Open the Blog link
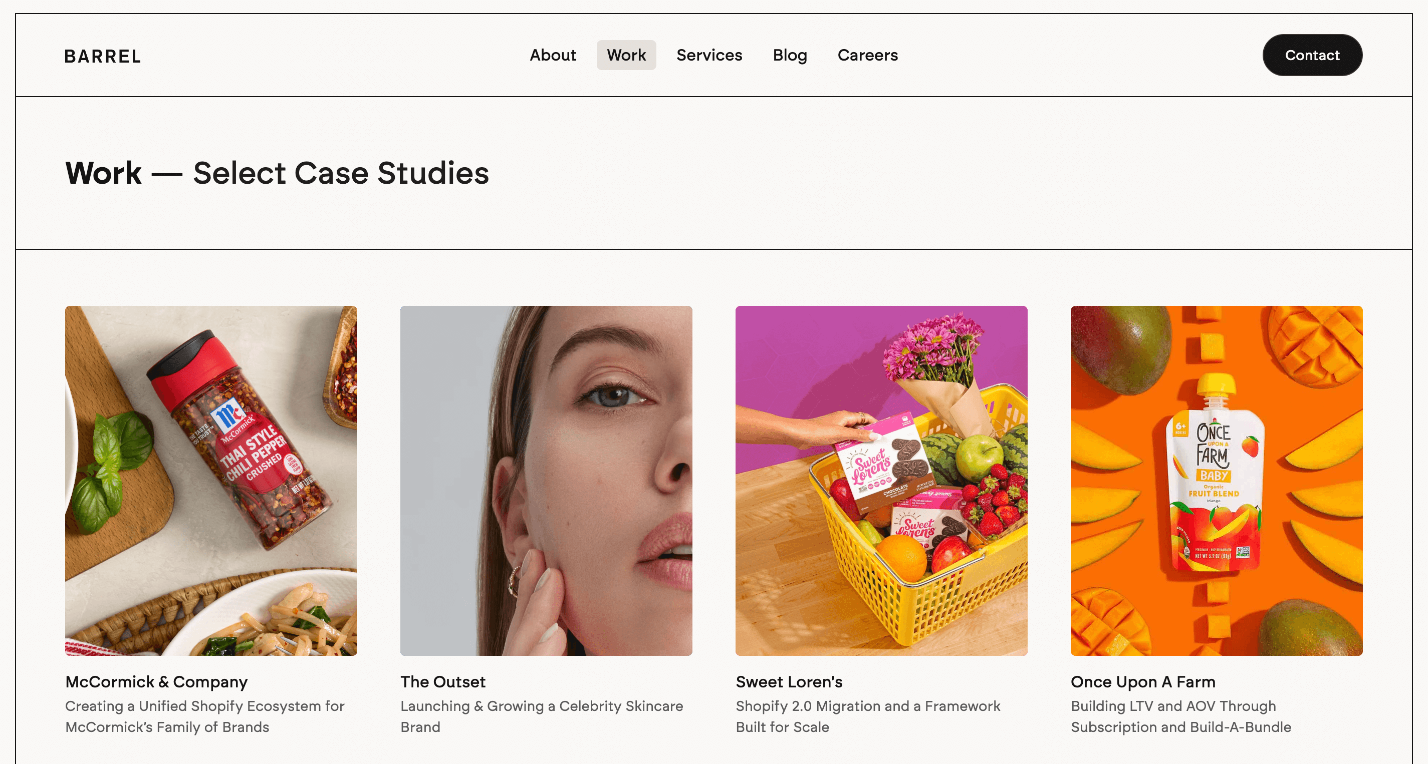This screenshot has width=1428, height=764. pos(789,55)
